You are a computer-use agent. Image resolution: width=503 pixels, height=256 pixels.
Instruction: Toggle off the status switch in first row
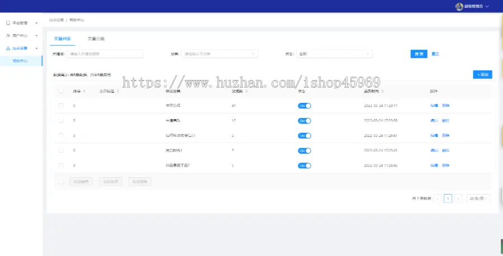pyautogui.click(x=305, y=105)
